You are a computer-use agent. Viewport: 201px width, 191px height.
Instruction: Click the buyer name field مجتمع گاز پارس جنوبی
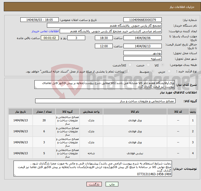point(104,26)
